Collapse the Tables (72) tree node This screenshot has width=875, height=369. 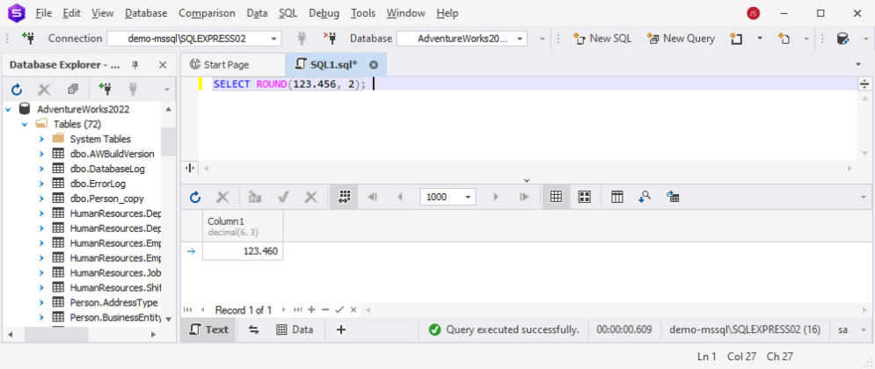pos(25,125)
